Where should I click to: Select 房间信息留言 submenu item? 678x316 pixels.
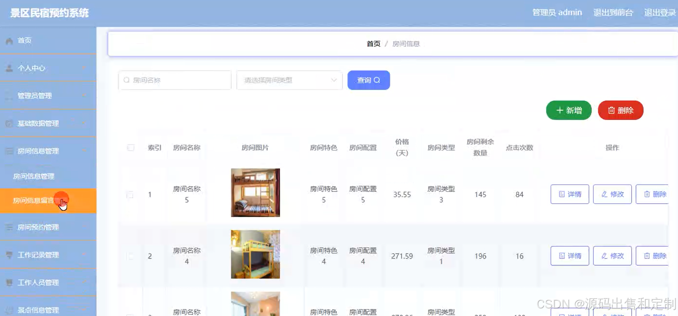(48, 201)
